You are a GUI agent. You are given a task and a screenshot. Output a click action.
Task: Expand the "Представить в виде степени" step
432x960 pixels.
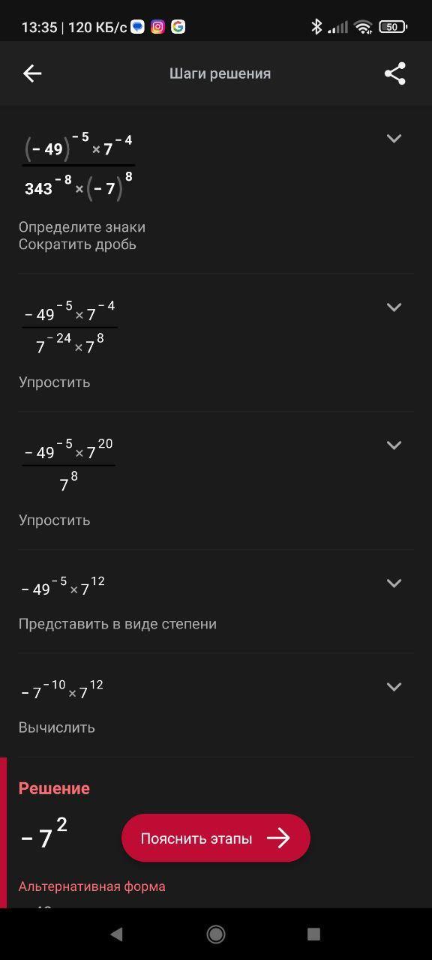point(394,583)
